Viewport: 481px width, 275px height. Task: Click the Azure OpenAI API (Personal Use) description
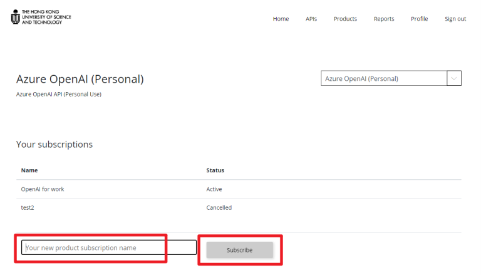(58, 94)
